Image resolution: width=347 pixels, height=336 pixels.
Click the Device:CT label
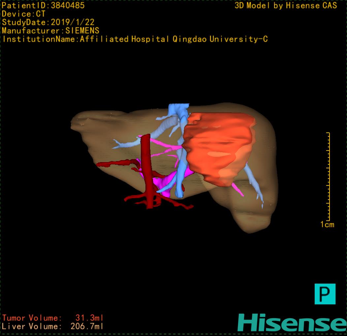click(23, 14)
